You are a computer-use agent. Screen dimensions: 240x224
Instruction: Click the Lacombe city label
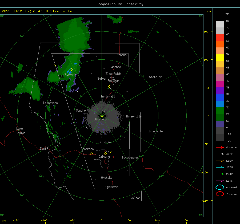pyautogui.click(x=115, y=67)
